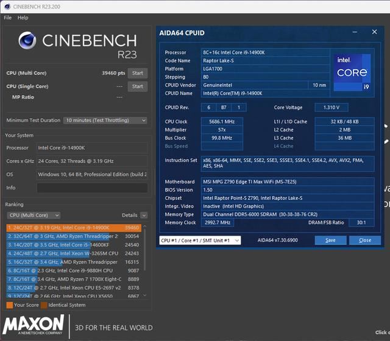Open the Help menu
This screenshot has width=390, height=341.
23,18
